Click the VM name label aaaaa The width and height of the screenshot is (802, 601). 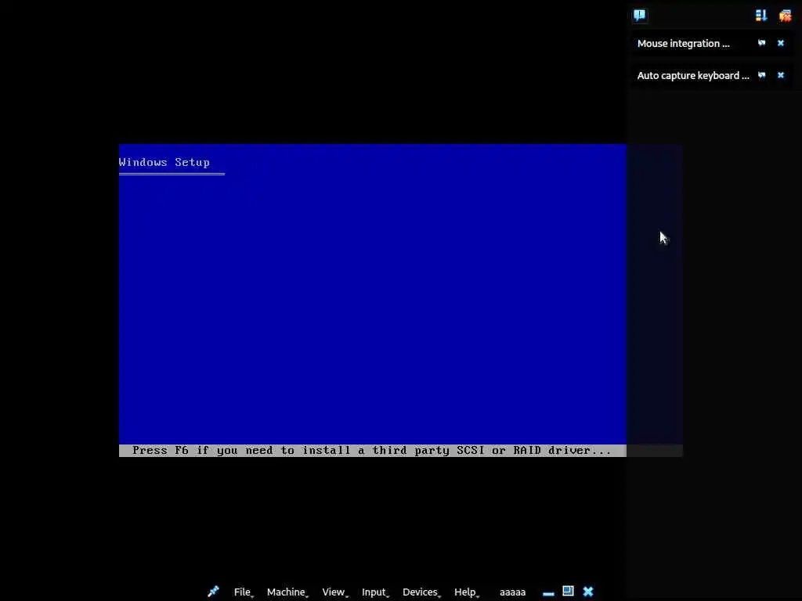click(512, 592)
